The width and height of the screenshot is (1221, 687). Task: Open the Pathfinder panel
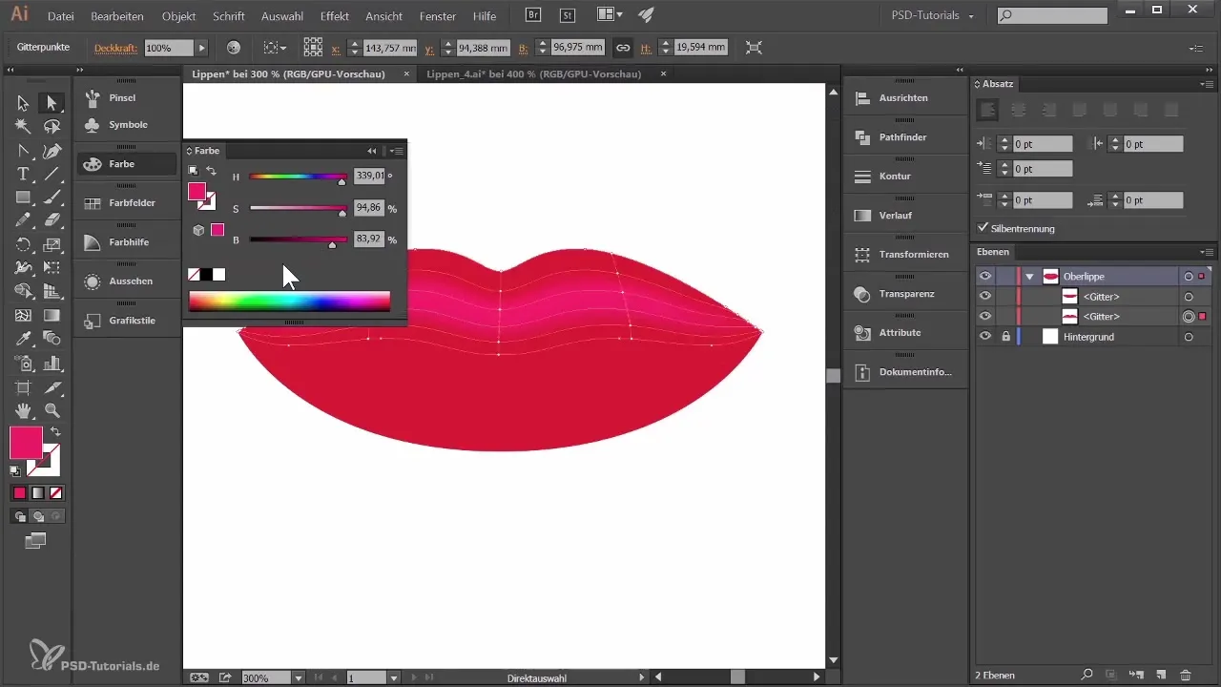click(x=902, y=137)
